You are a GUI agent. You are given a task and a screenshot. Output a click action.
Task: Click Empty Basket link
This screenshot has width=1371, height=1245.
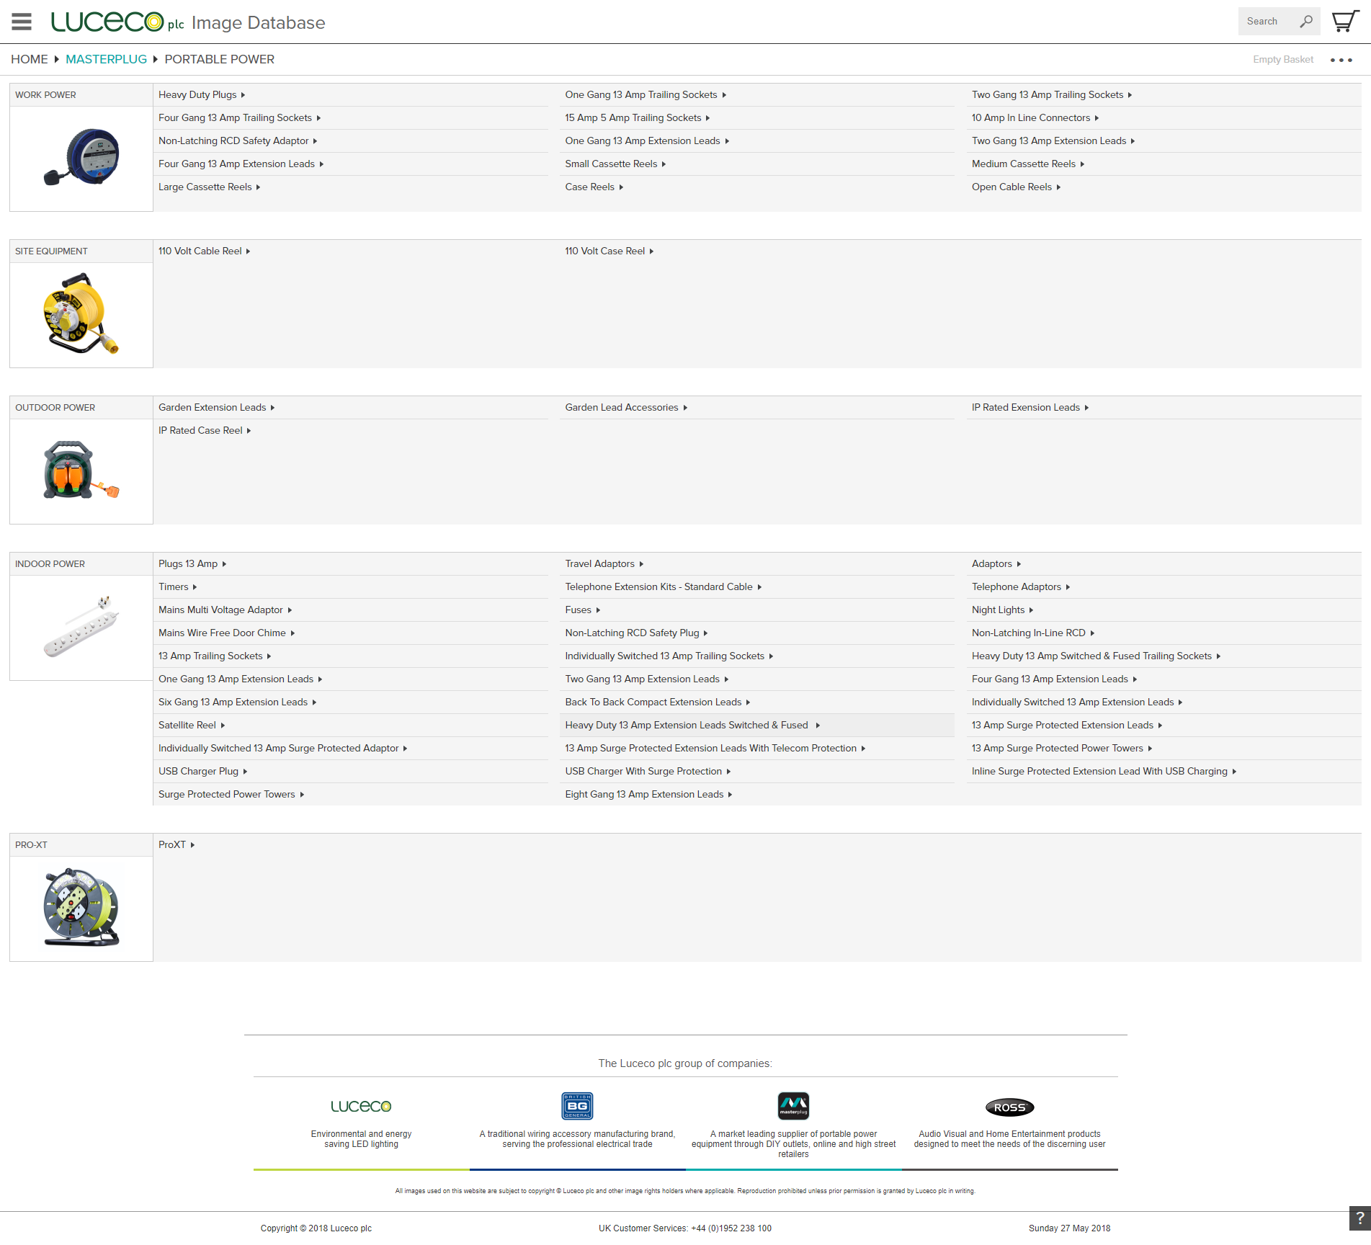click(1282, 59)
